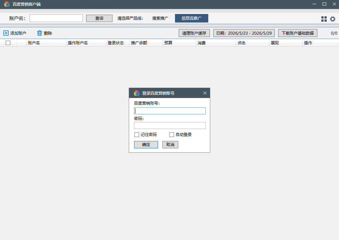Click the 0/0 account counter

click(334, 33)
